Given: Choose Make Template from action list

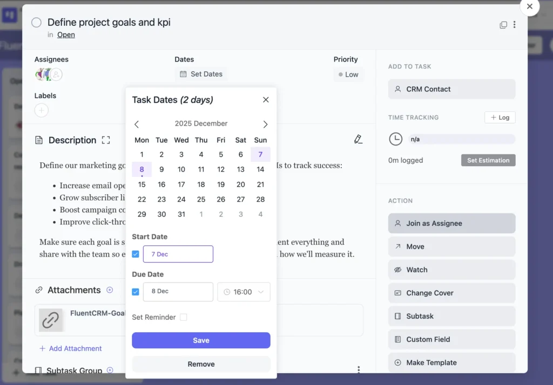Looking at the screenshot, I should tap(451, 362).
